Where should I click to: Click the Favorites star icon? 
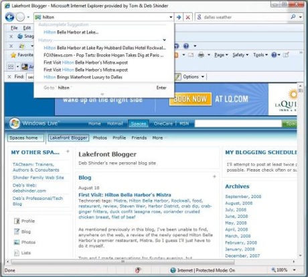coord(13,55)
